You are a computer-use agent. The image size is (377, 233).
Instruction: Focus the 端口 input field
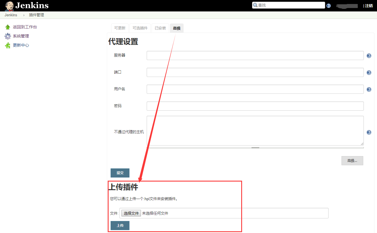pyautogui.click(x=255, y=72)
